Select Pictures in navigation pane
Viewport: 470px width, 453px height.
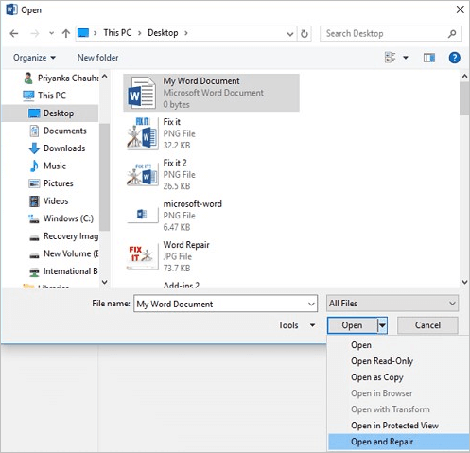pos(51,183)
